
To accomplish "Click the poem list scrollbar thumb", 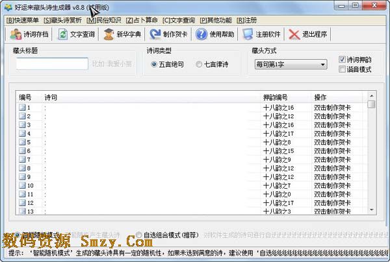I will (x=371, y=104).
